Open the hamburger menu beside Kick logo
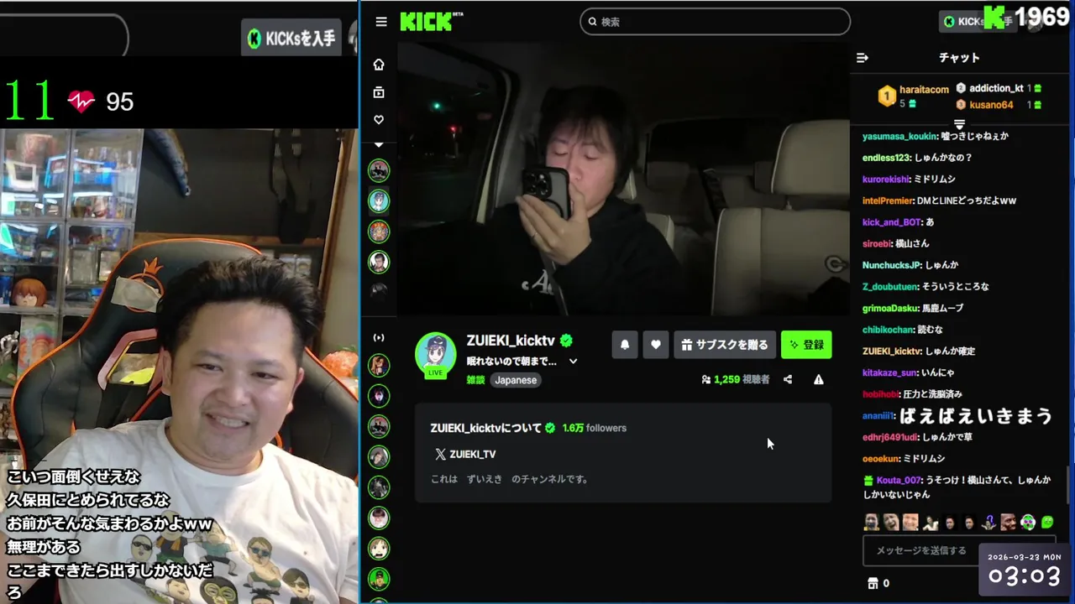The image size is (1075, 604). click(381, 22)
